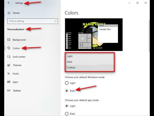This screenshot has height=116, width=154.
Task: Click the Start tiles icon in the sidebar
Action: (x=9, y=82)
